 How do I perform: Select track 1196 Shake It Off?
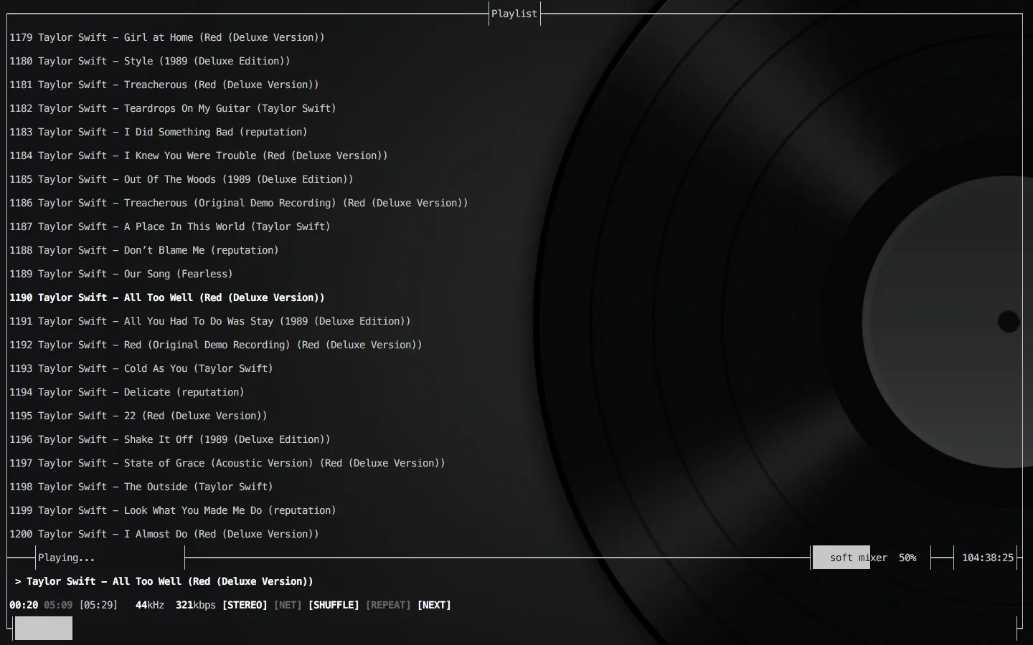[169, 439]
